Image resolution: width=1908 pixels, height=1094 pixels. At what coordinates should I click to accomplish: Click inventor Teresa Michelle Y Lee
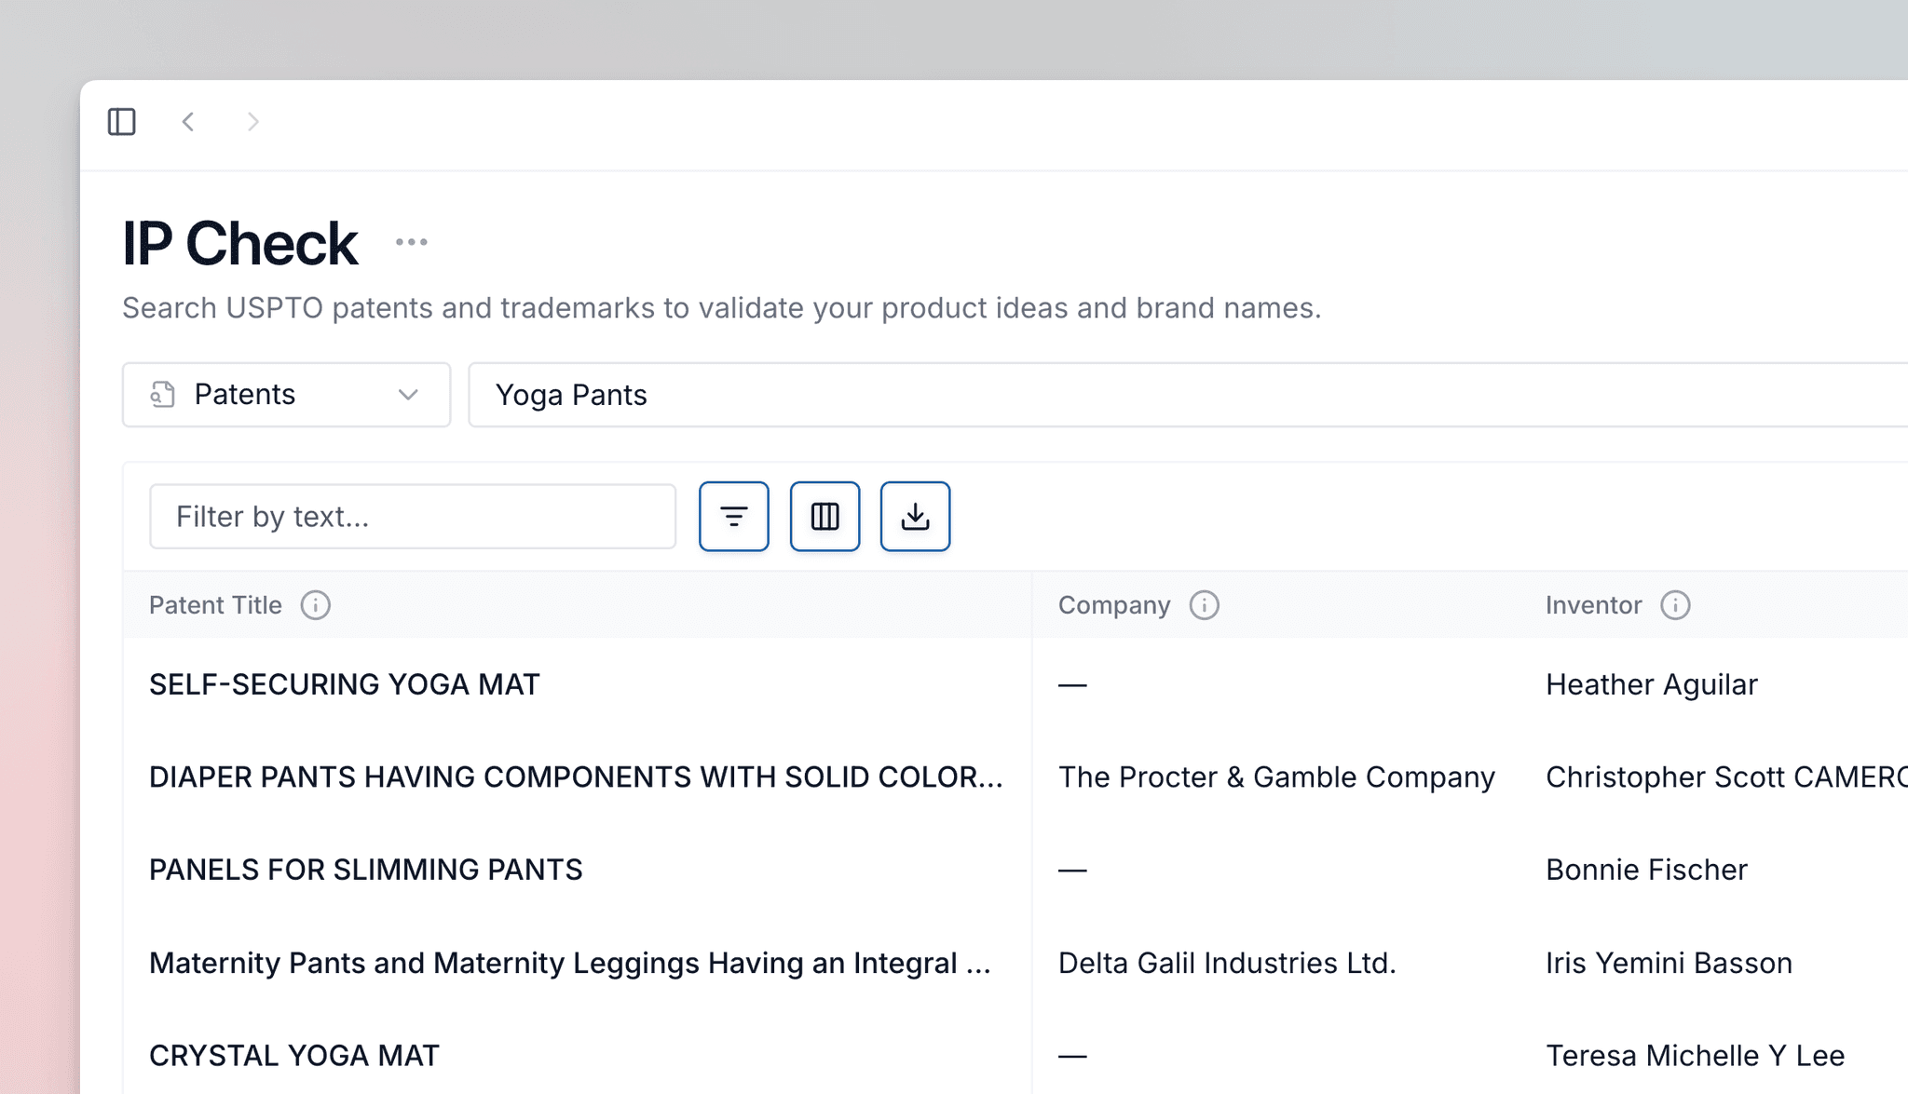point(1695,1056)
